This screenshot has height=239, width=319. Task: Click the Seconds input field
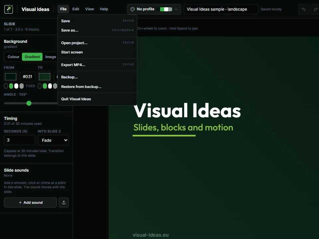click(20, 140)
